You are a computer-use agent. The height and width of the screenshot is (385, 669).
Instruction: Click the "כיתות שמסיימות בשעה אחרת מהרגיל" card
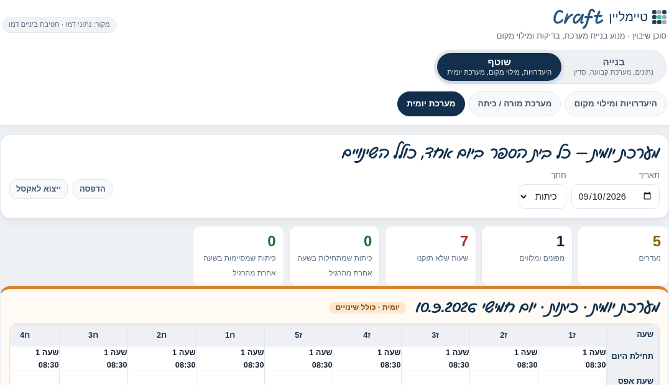(239, 256)
